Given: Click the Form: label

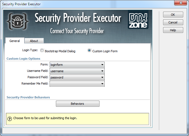Looking at the screenshot, I should point(44,64).
